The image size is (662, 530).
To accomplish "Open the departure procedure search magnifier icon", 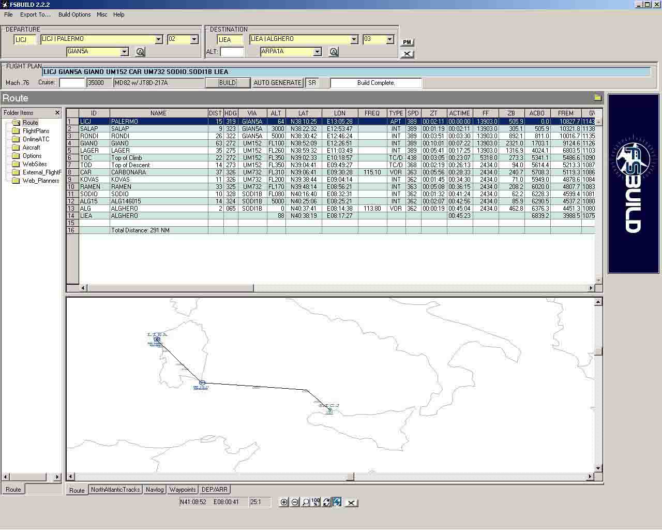I will 140,52.
